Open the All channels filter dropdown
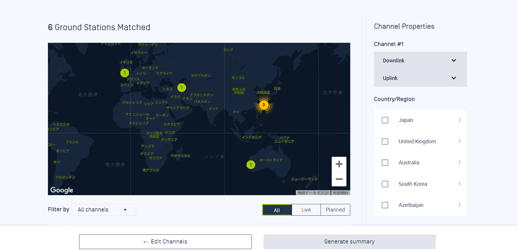The width and height of the screenshot is (517, 252). point(104,210)
